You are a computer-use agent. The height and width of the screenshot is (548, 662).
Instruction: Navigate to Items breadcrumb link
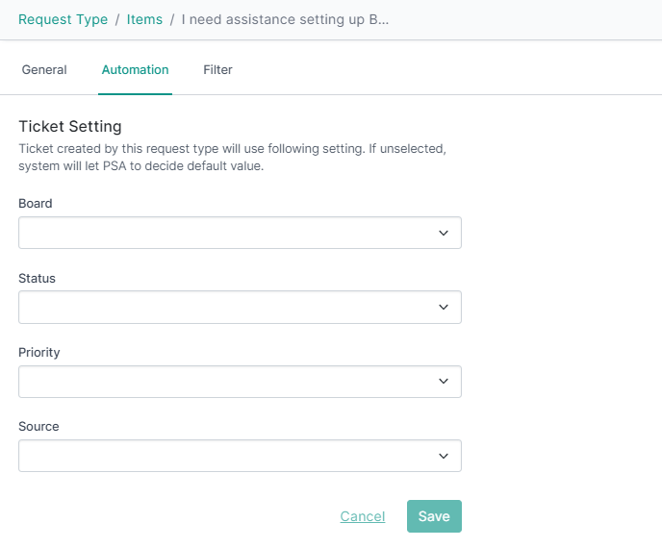tap(144, 19)
